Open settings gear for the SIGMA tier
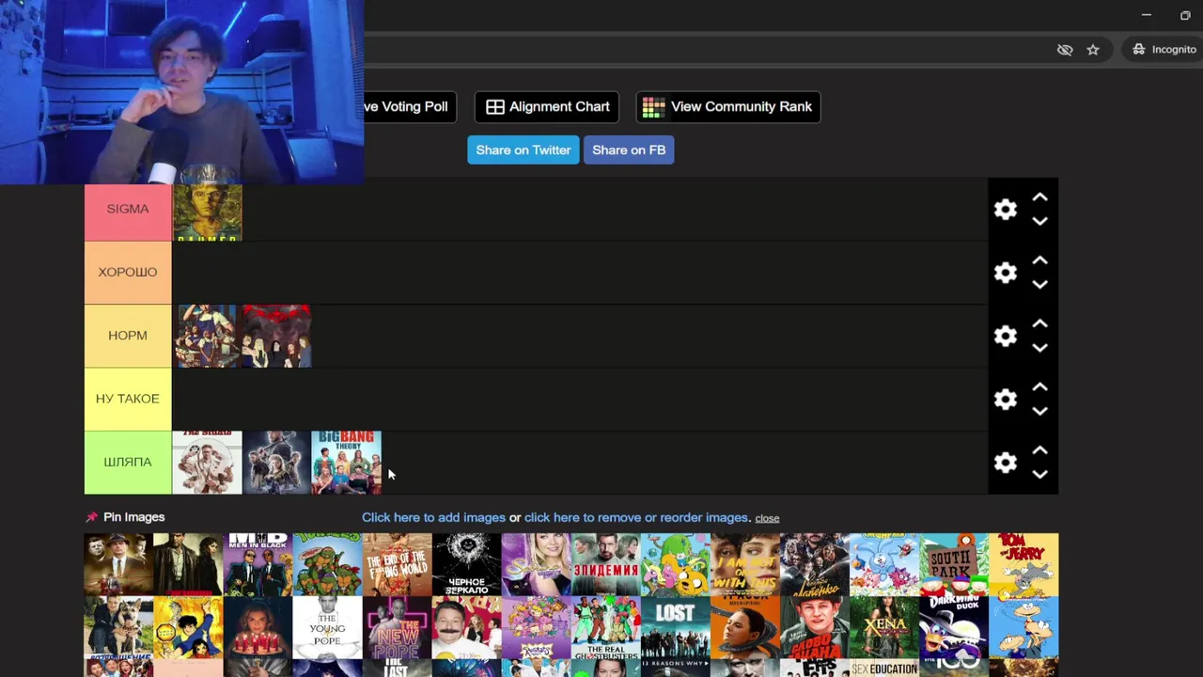1203x677 pixels. click(1006, 209)
